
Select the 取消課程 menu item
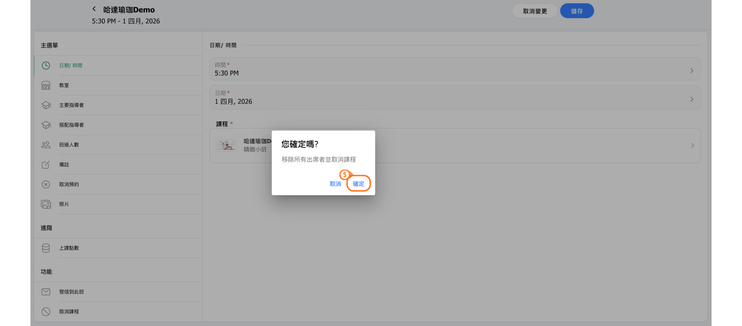(69, 312)
